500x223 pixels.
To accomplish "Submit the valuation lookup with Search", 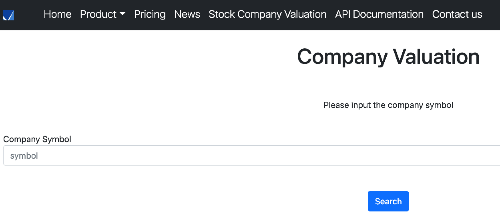I will pos(388,201).
